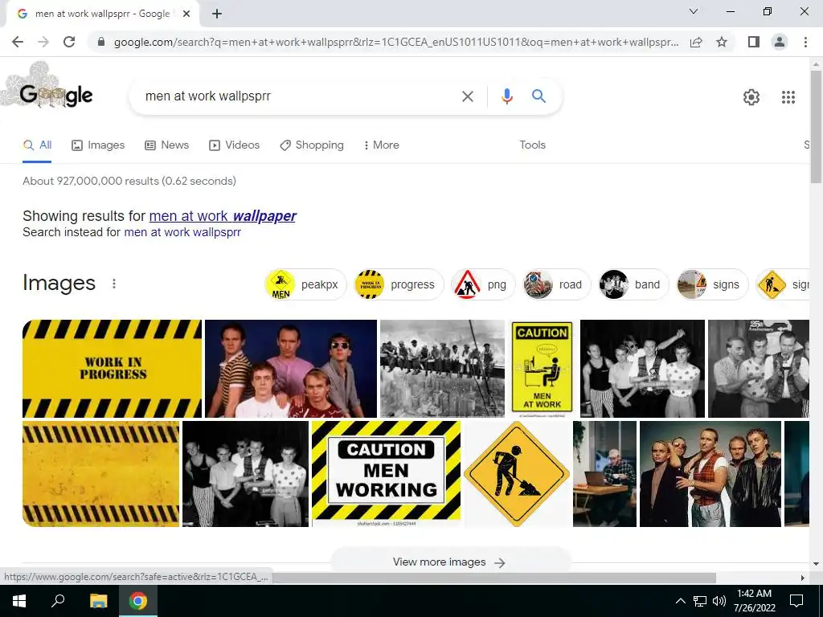Screen dimensions: 823x617
Task: Open the taskbar clock and date
Action: [x=754, y=601]
